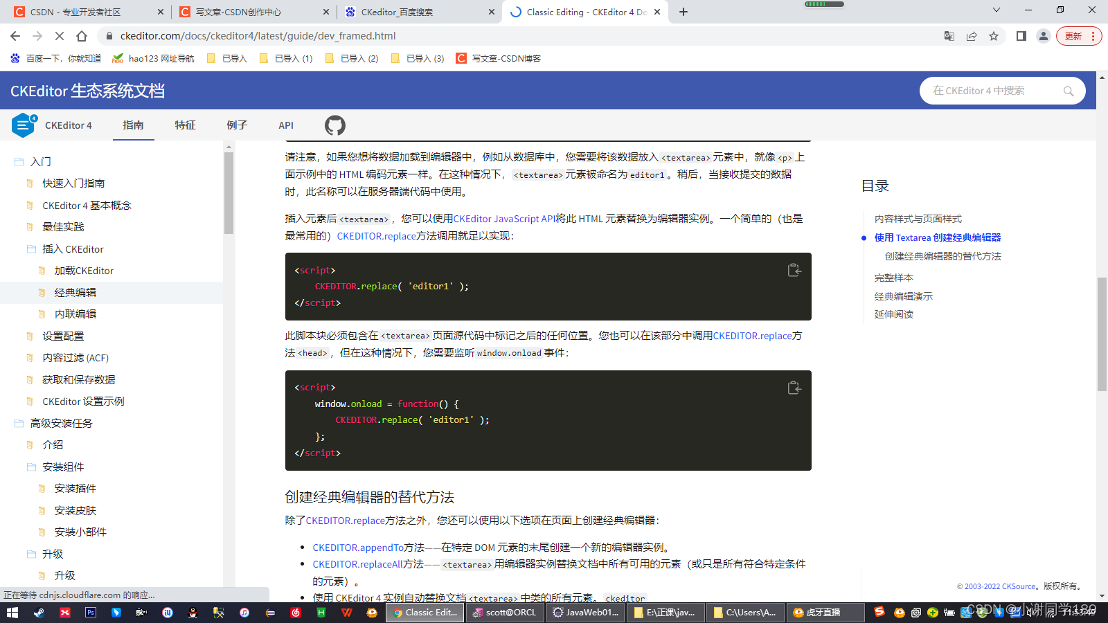Copy code from first script block
The width and height of the screenshot is (1108, 623).
pyautogui.click(x=795, y=271)
